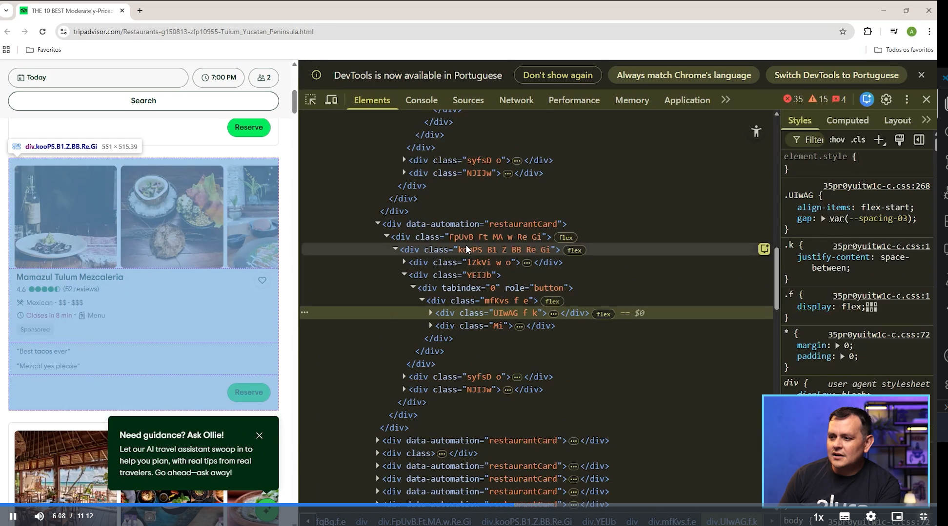Viewport: 948px width, 526px height.
Task: Click the warnings count badge 15
Action: click(818, 99)
